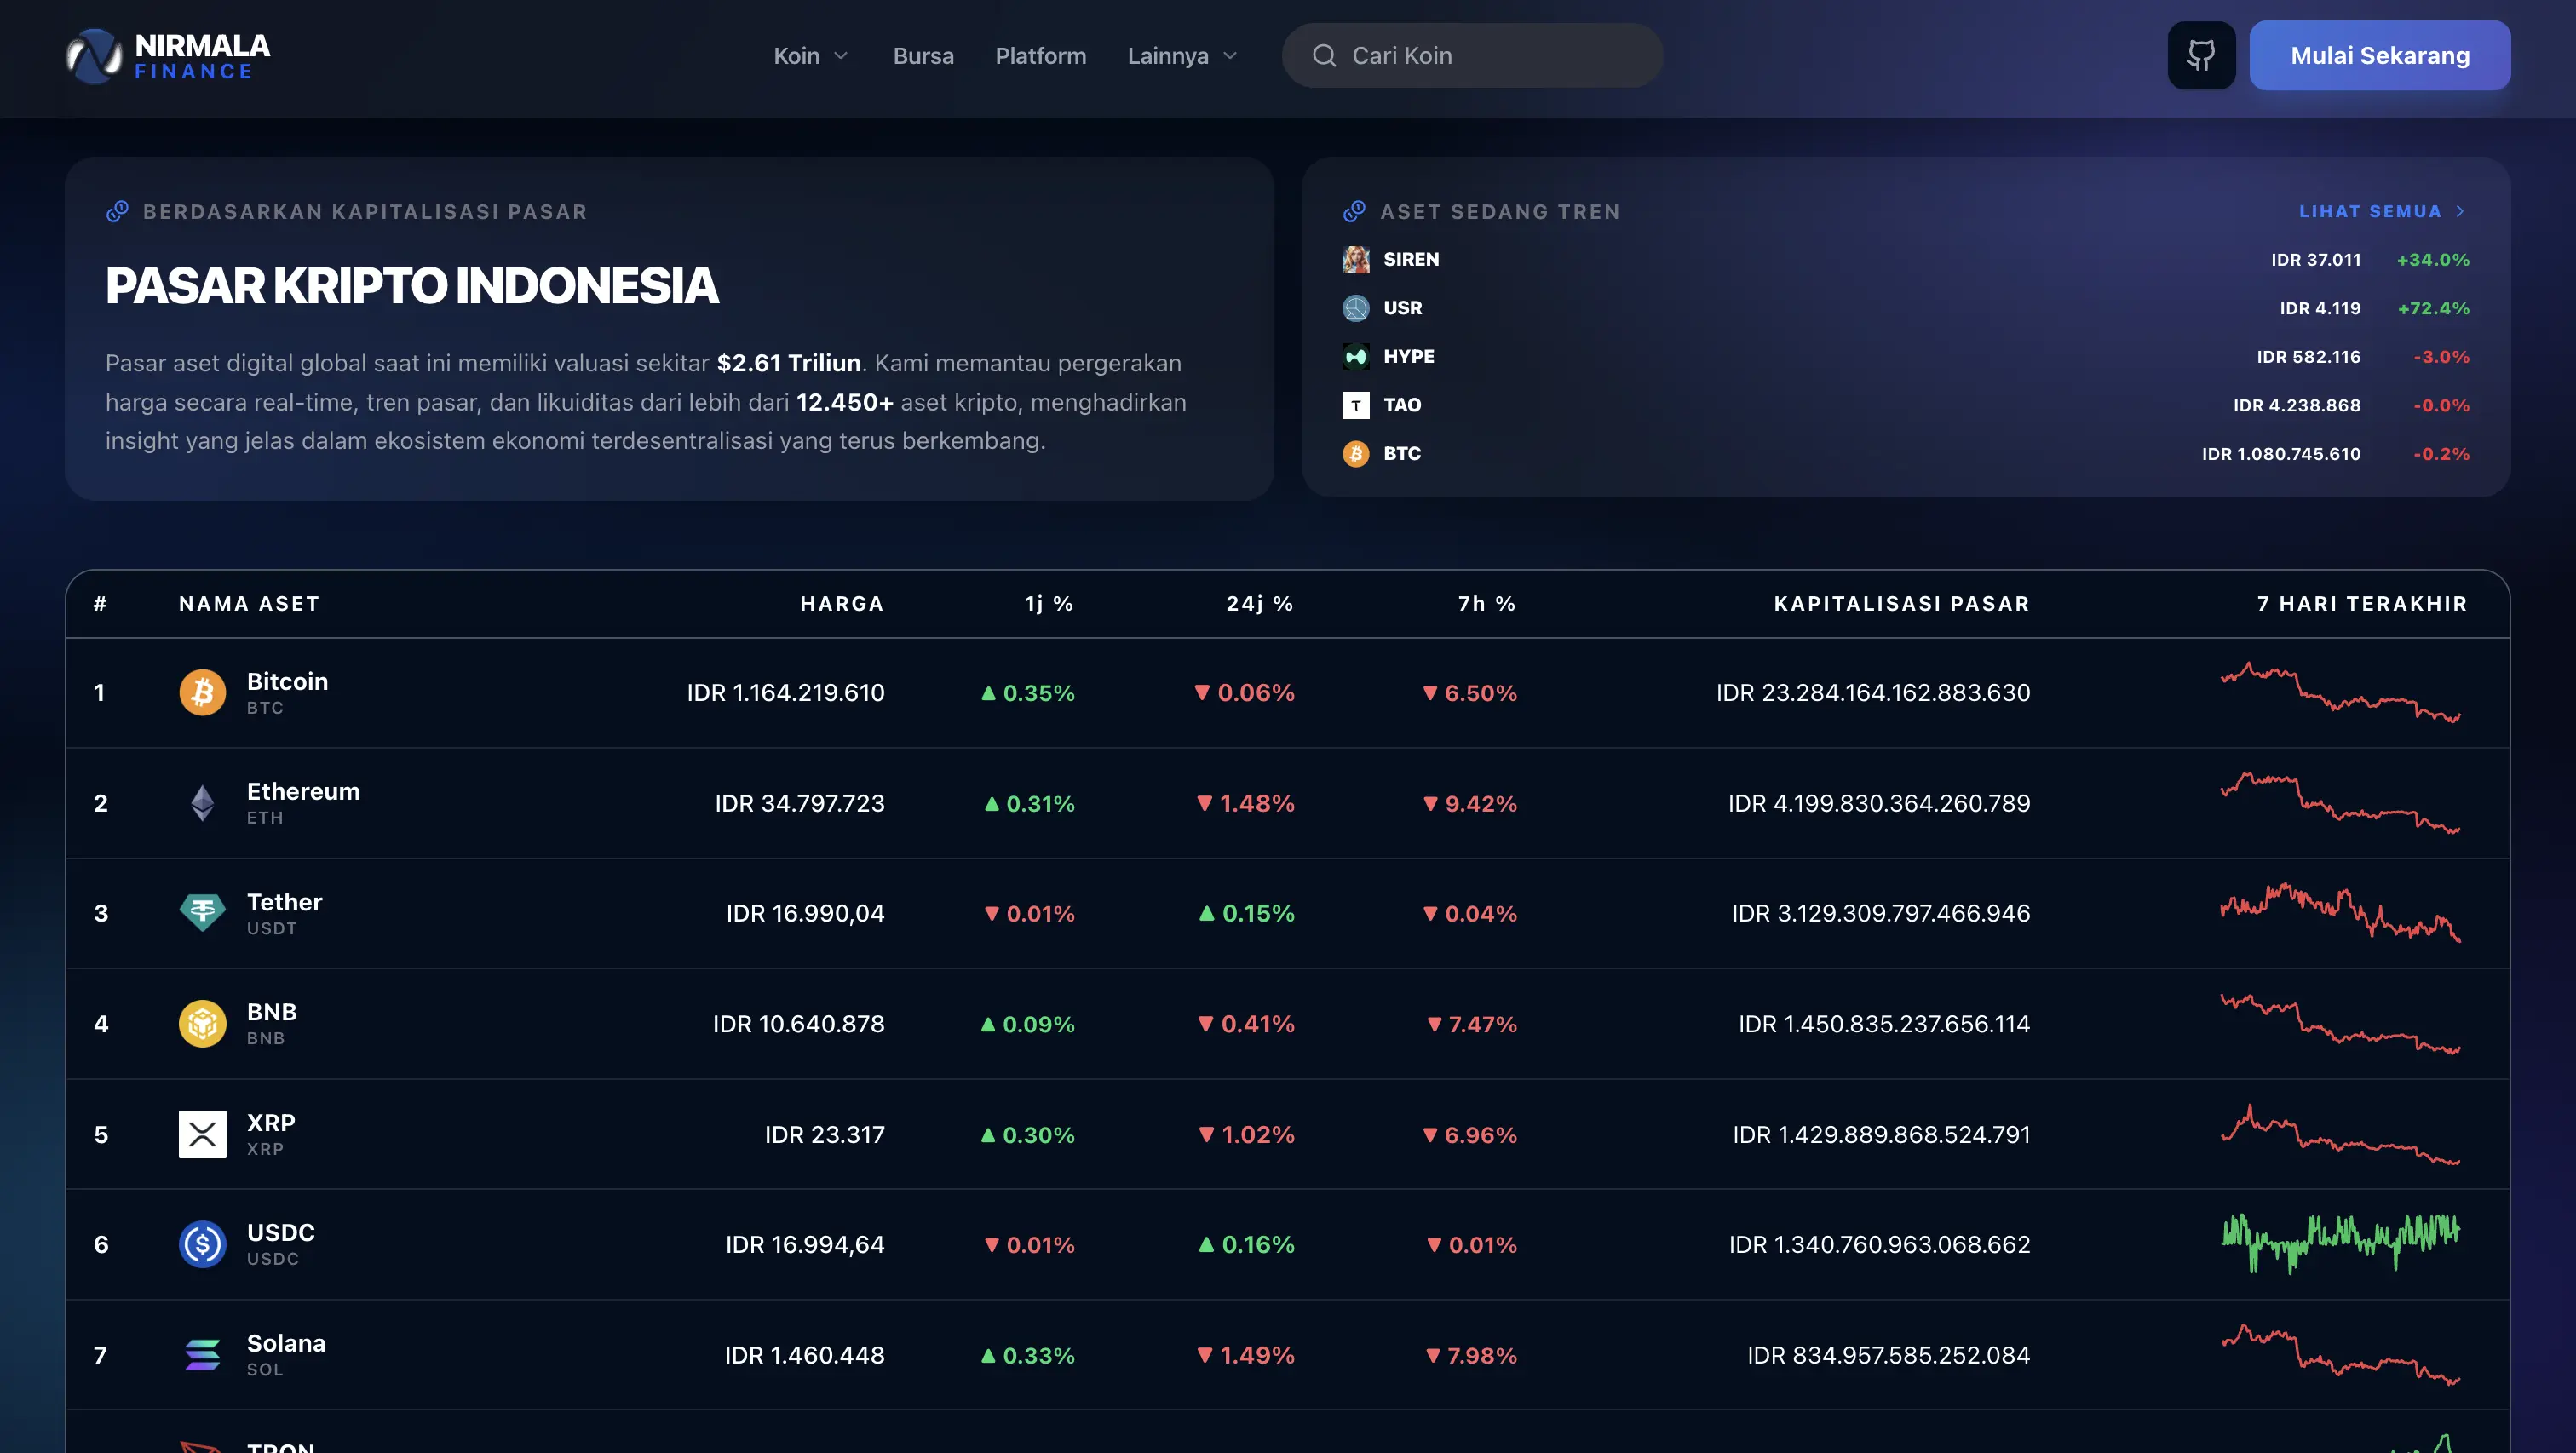Click Tether 1j change 0.01%
The image size is (2576, 1453).
[1030, 913]
